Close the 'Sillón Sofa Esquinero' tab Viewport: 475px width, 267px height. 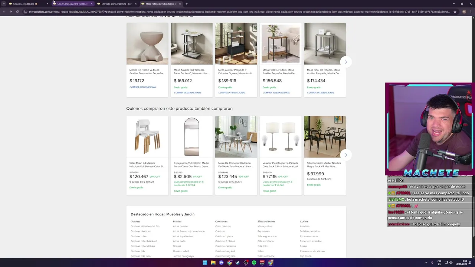[92, 4]
